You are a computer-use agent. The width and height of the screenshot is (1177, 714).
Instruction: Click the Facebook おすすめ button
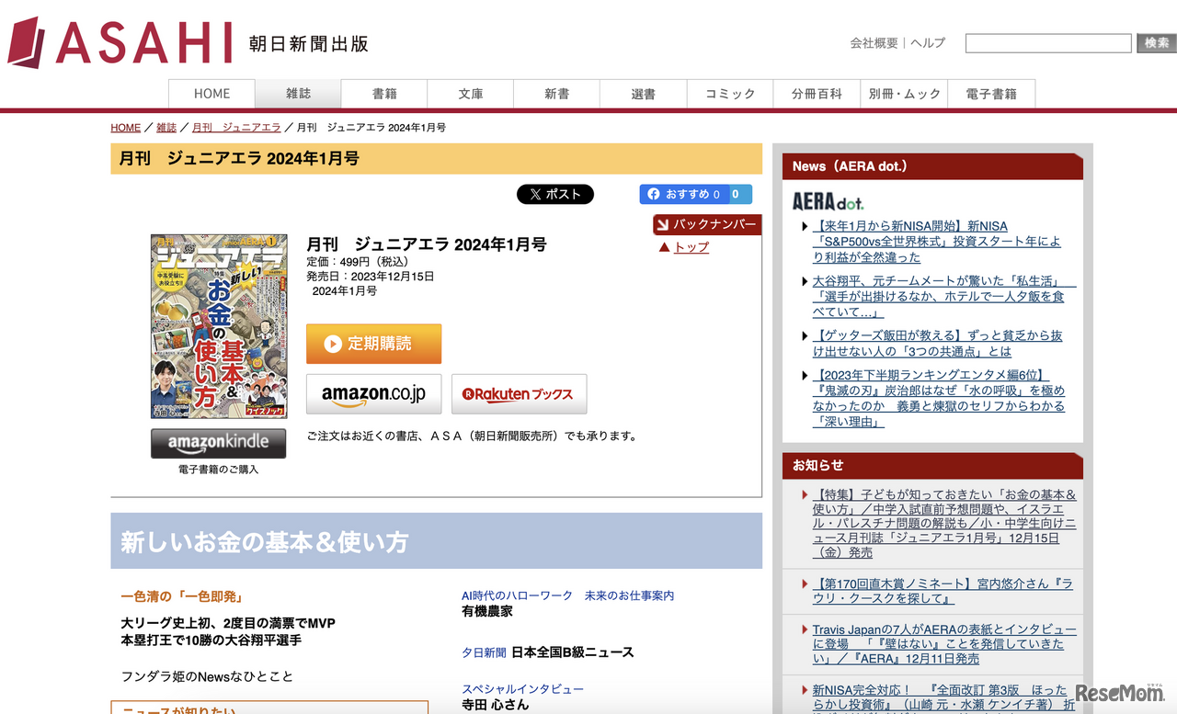684,194
